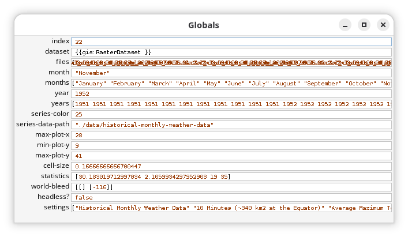Focus the headless? field showing false
Viewport: 408px width, 237px height.
point(231,197)
